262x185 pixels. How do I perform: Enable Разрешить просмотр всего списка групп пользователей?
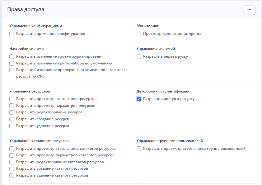pos(139,149)
